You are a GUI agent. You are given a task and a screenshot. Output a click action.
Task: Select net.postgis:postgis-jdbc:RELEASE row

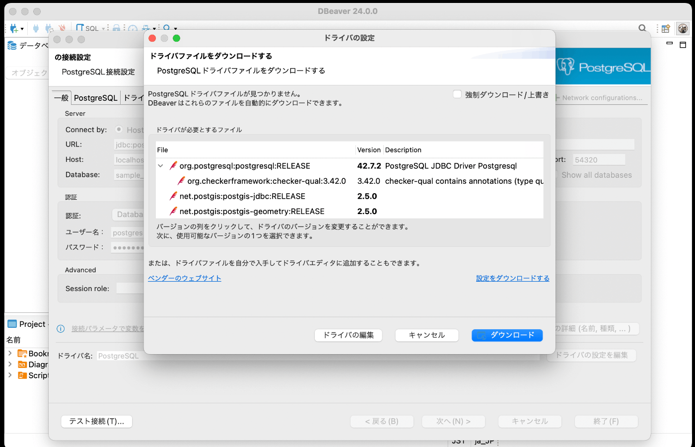click(x=349, y=196)
